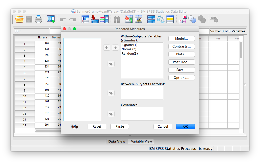Viewport: 260px width, 164px height.
Task: Click the horizontal scrollbar of data grid
Action: (x=48, y=131)
